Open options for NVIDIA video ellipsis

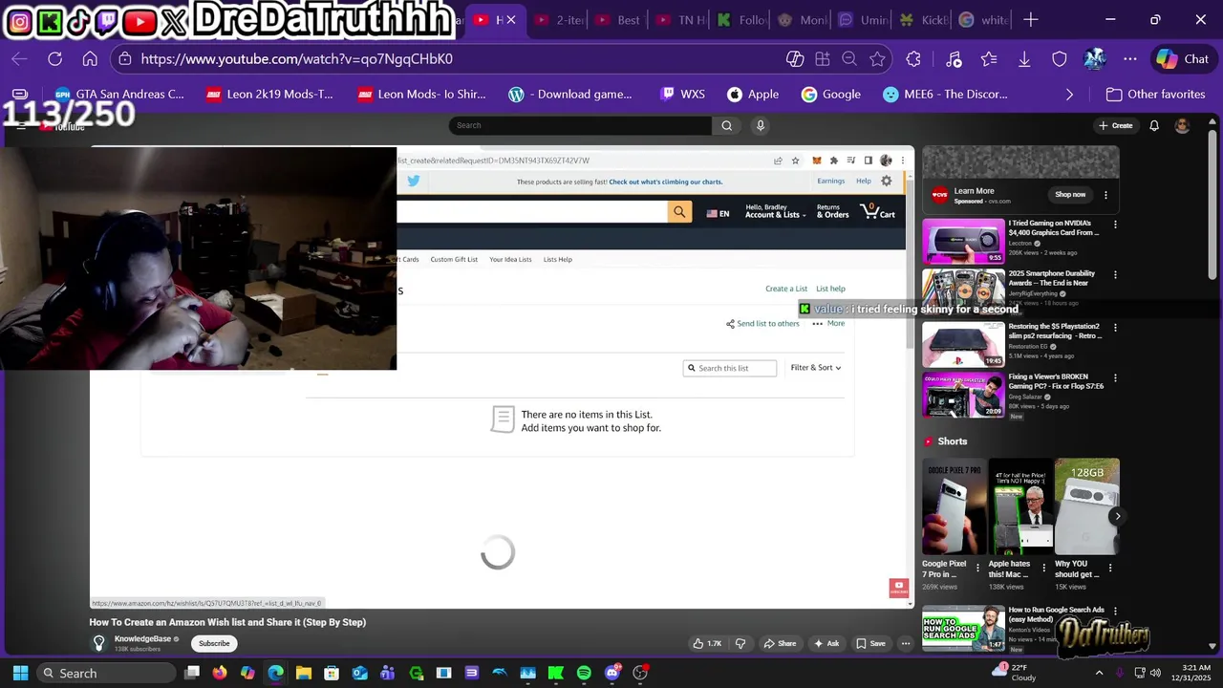1115,225
